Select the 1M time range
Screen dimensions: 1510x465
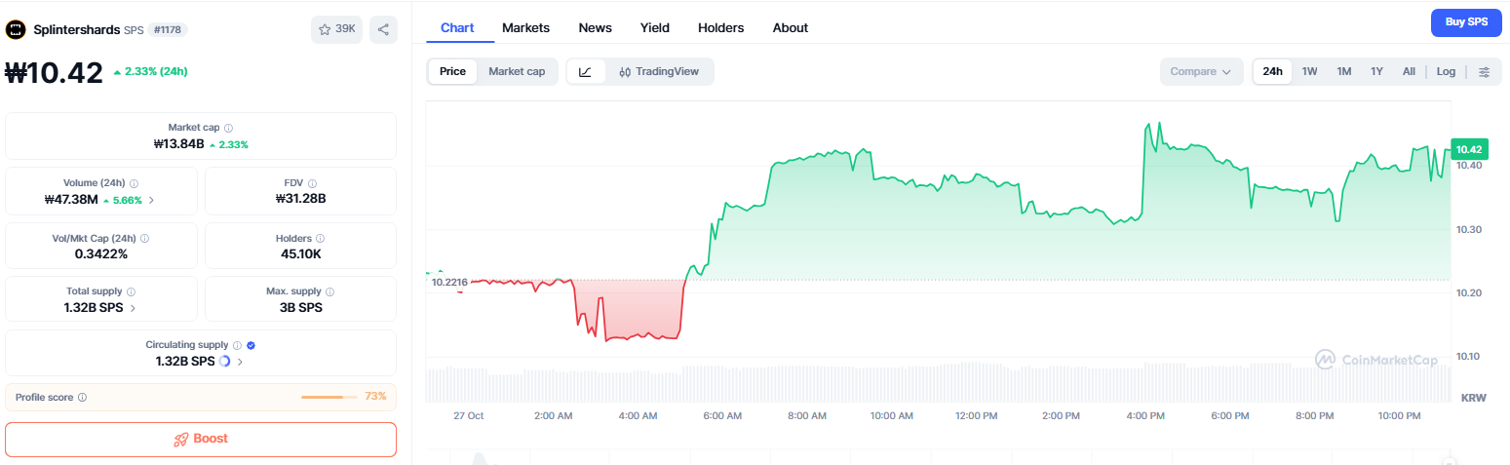pyautogui.click(x=1343, y=71)
